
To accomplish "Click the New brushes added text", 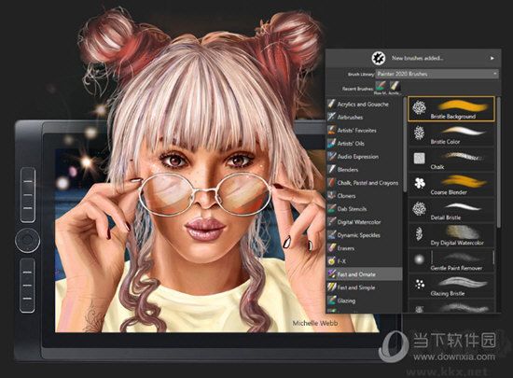I will click(417, 58).
